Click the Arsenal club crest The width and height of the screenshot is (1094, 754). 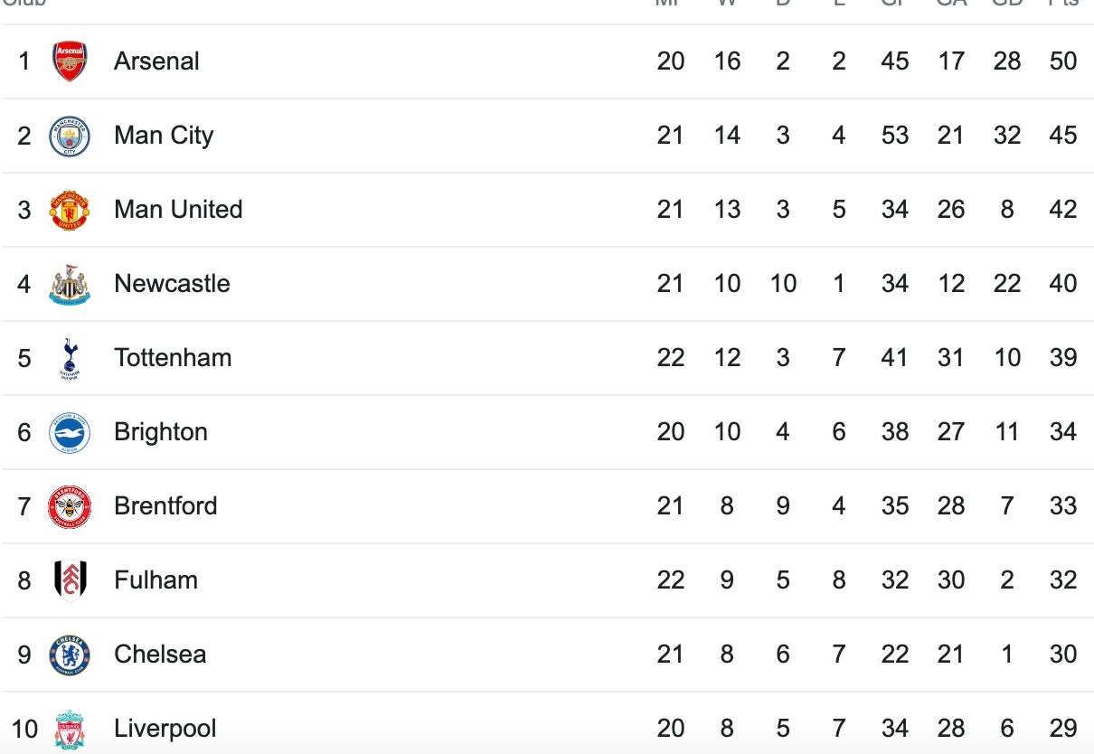click(x=70, y=61)
